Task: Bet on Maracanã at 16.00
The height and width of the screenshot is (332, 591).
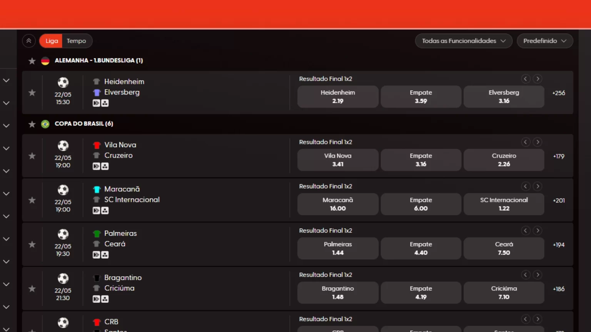Action: point(338,204)
